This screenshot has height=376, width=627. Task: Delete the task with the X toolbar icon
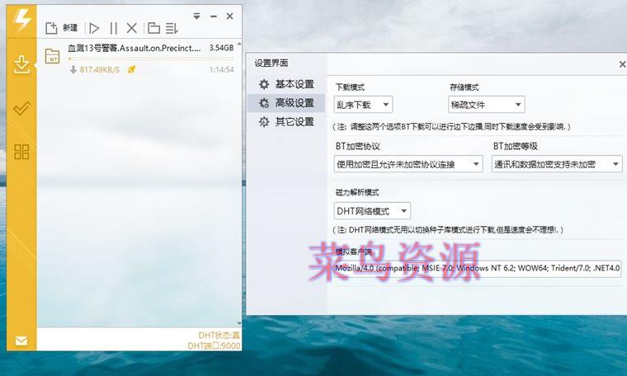131,28
